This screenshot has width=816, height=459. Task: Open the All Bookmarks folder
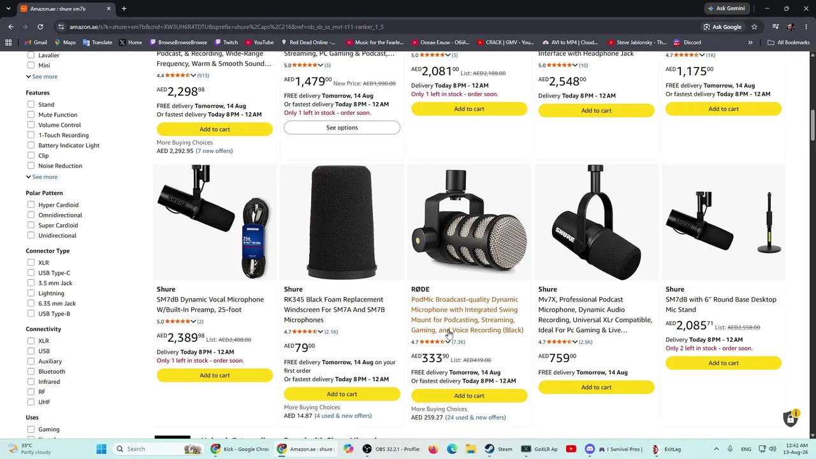pos(789,43)
